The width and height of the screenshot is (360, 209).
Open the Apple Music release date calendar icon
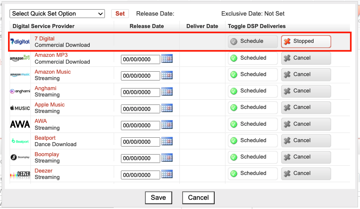tap(167, 108)
